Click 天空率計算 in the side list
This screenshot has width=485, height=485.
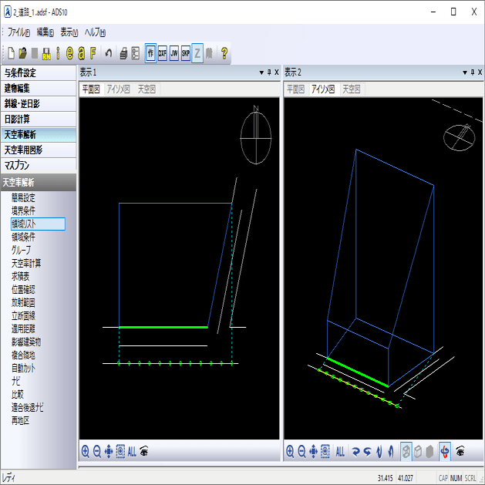point(26,263)
